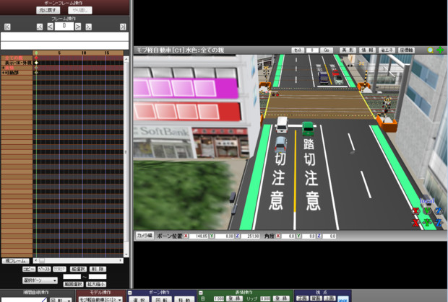Click timeline horizontal scrollbar right arrow
Viewport: 448px width, 302px height.
coord(121,260)
